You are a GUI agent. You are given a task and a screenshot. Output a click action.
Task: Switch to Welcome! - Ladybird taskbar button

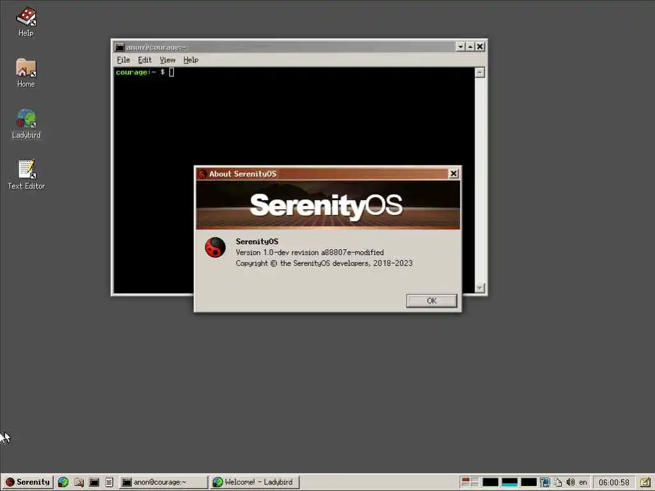coord(255,482)
